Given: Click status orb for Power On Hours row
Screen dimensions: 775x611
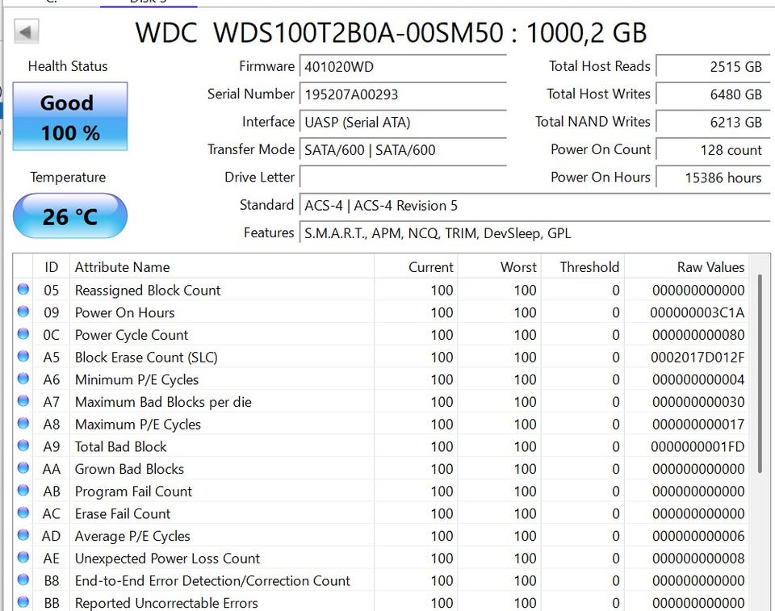Looking at the screenshot, I should click(23, 312).
